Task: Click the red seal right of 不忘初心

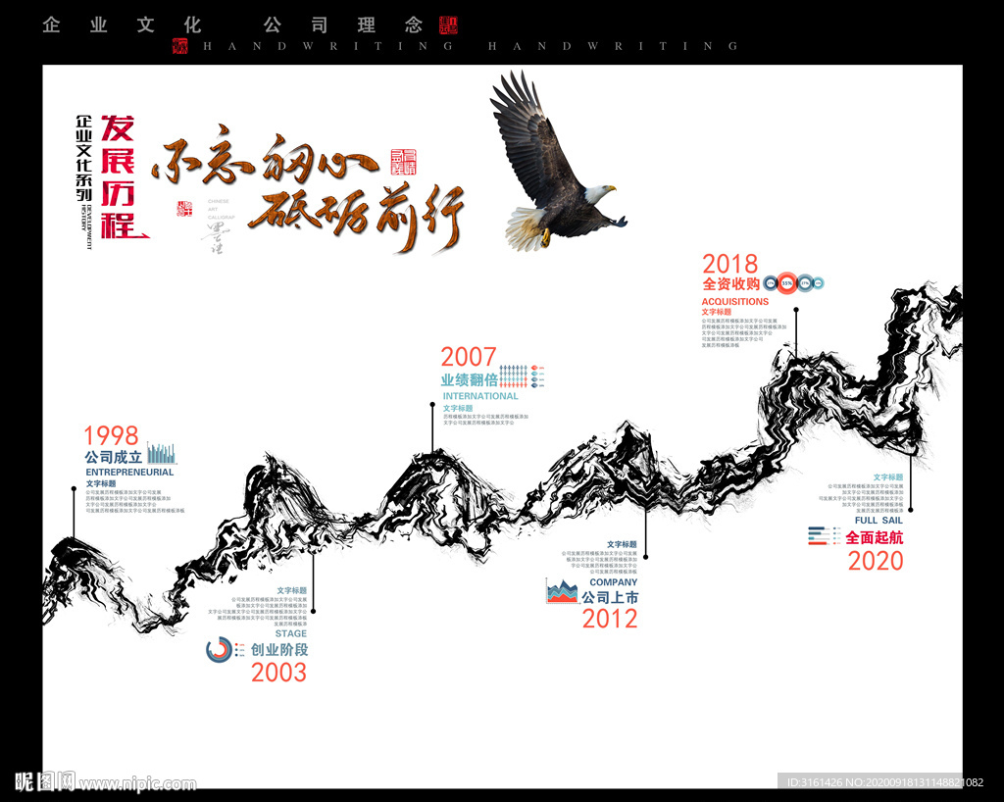Action: [x=403, y=162]
